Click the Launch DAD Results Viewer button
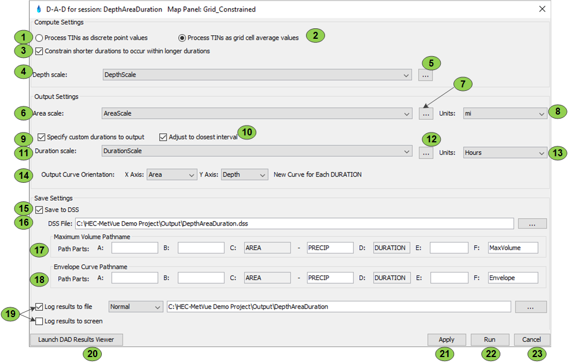The width and height of the screenshot is (568, 364). tap(76, 340)
